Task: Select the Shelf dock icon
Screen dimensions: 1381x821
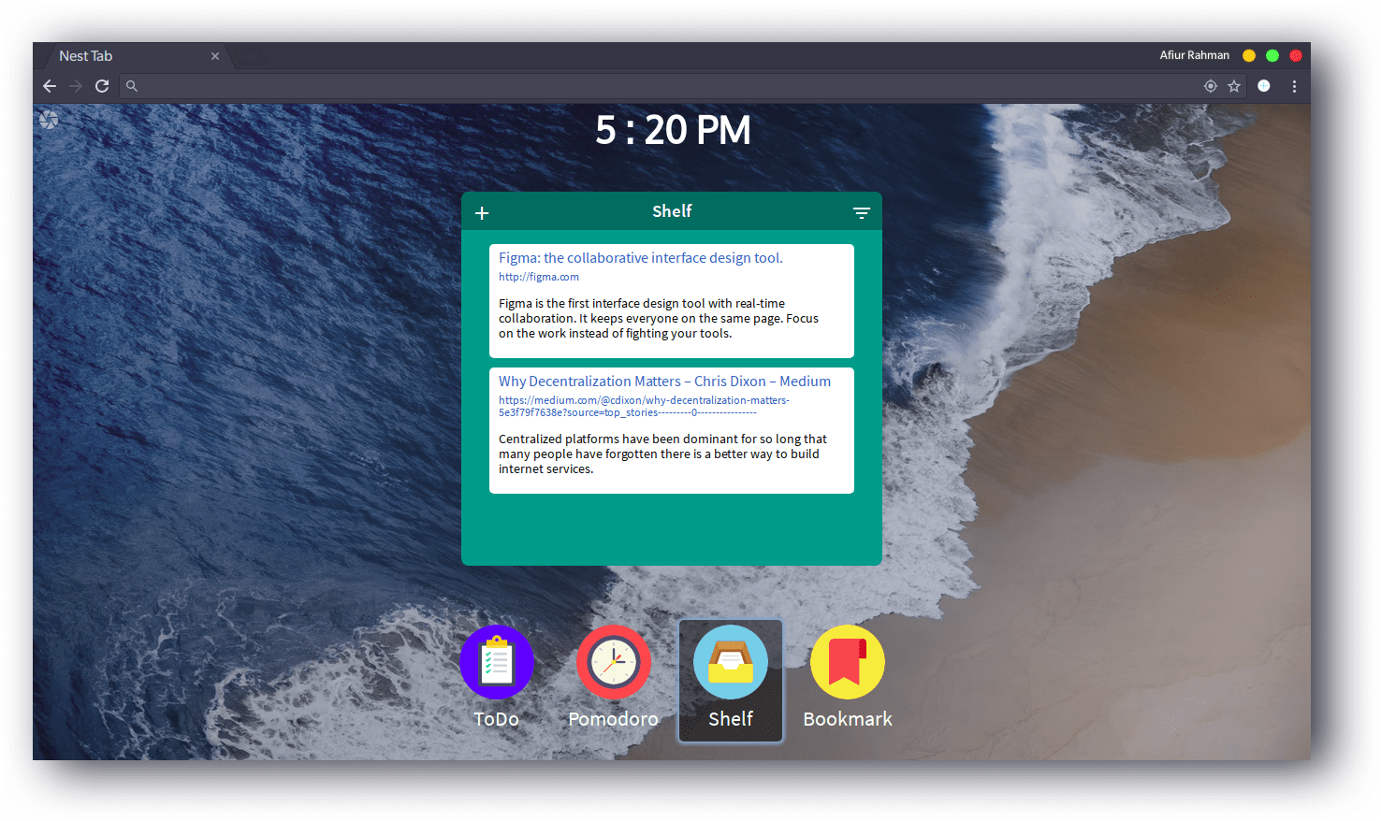Action: coord(731,662)
